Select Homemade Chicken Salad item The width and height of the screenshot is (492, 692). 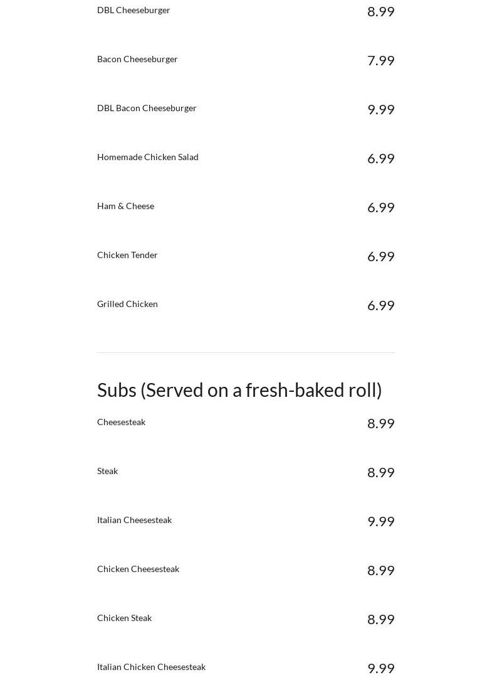[x=147, y=157]
